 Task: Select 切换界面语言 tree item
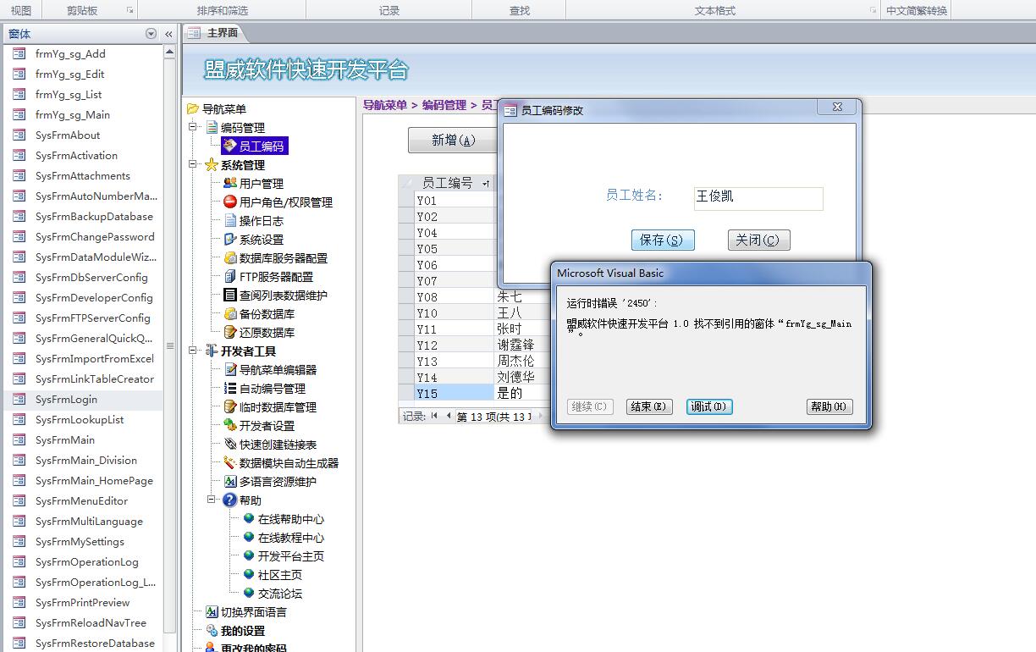point(253,612)
